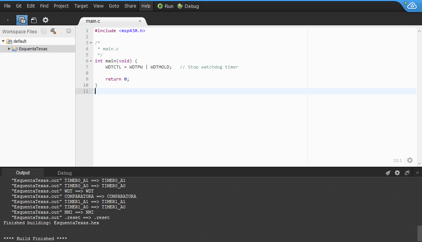
Task: Click the Run button with play icon
Action: [x=165, y=6]
